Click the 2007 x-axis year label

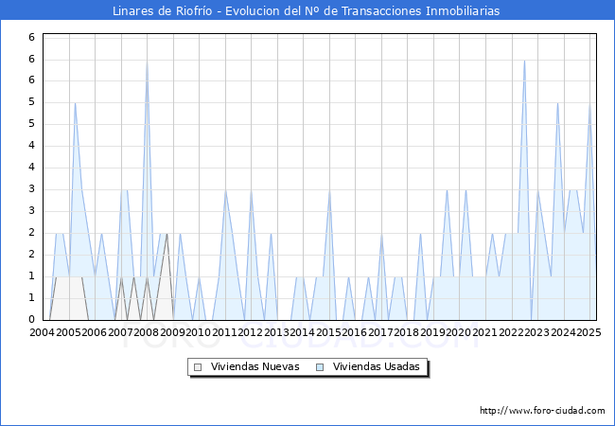coord(120,332)
